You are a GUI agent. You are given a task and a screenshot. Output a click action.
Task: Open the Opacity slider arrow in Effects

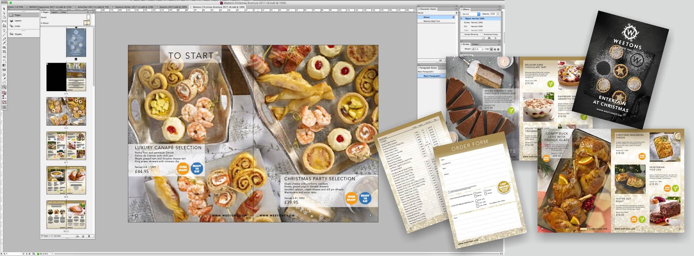pos(498,14)
